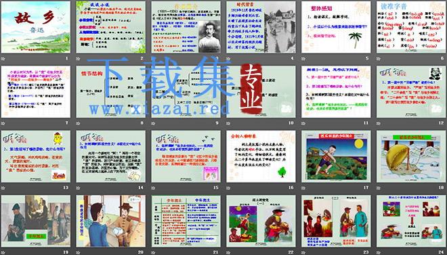This screenshot has width=447, height=255.
Task: Select slide 3 with Lu Xun portrait
Action: click(x=186, y=27)
